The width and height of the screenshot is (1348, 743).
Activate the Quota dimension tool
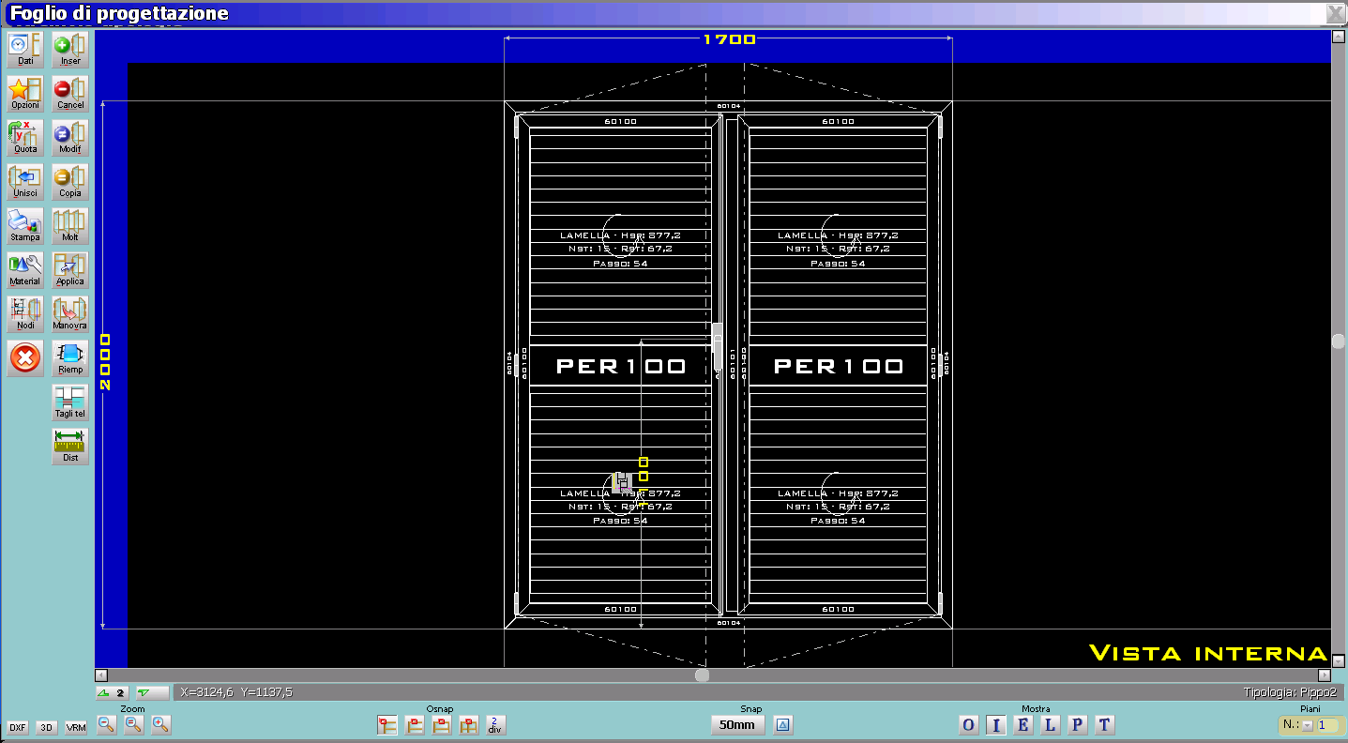point(25,138)
